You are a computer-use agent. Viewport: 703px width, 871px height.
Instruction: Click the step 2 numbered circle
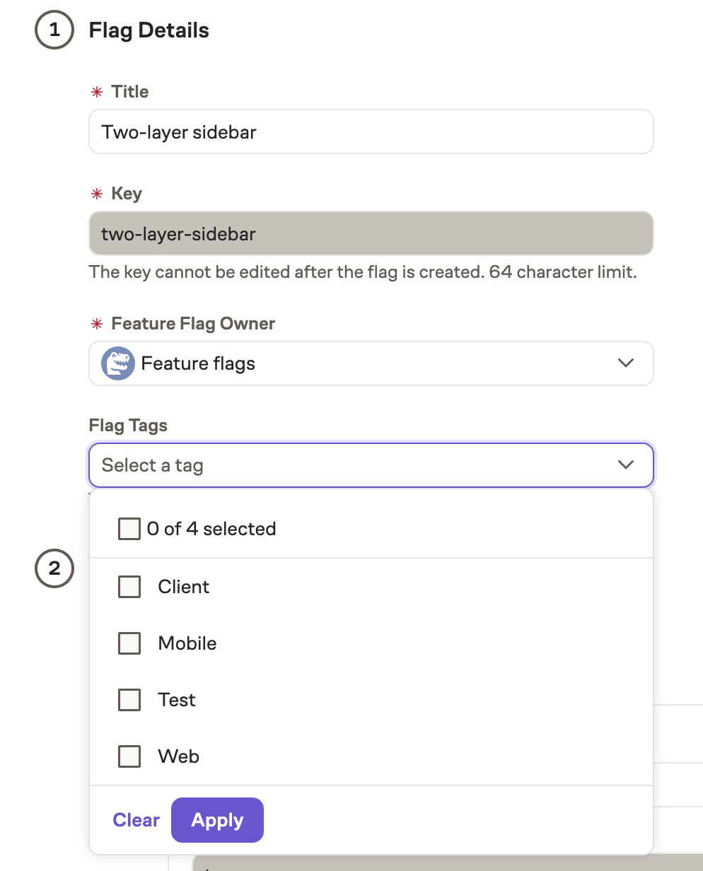pyautogui.click(x=54, y=568)
